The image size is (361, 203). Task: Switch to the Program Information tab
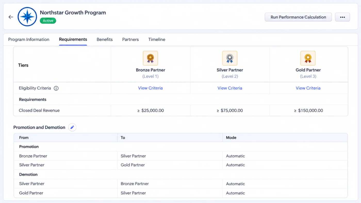[29, 39]
